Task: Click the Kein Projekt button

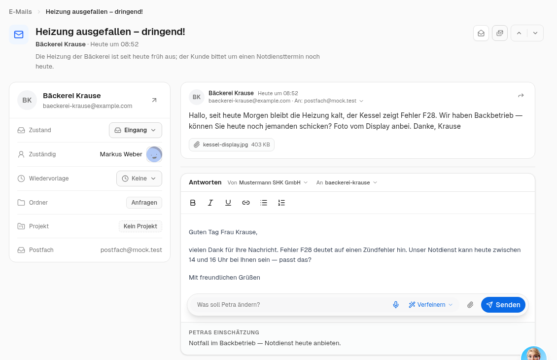Action: pos(140,226)
